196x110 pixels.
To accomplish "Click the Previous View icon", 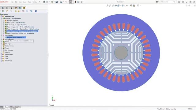I will click(113, 5).
